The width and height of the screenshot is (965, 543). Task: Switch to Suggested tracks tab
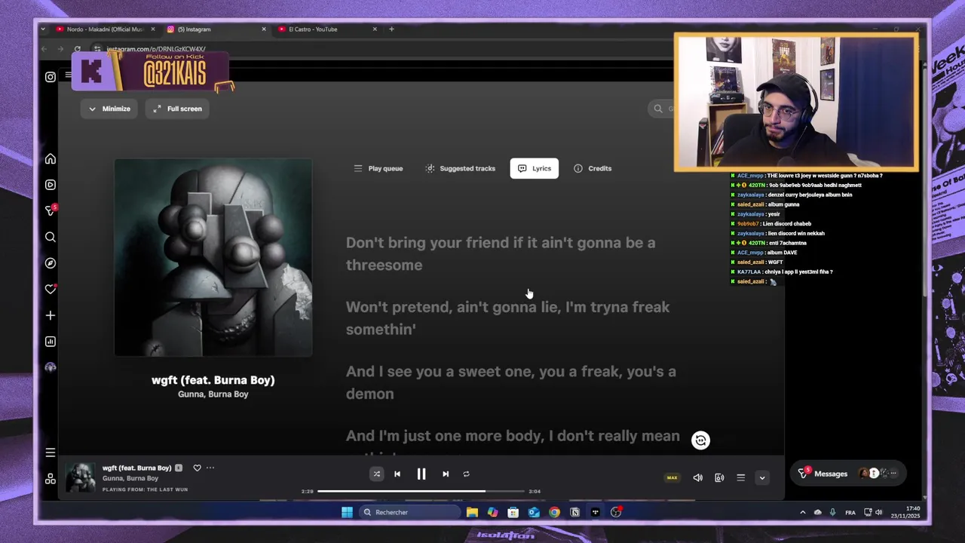(x=460, y=168)
